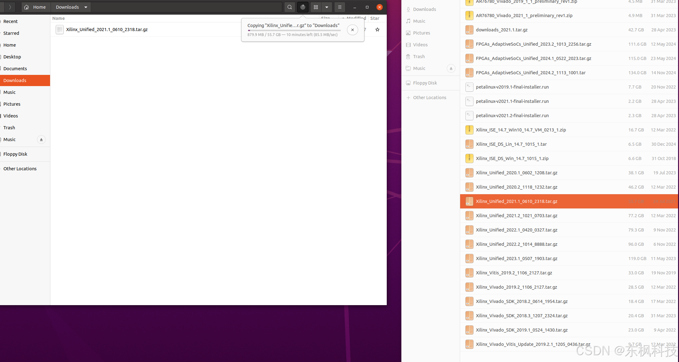Open view options dropdown arrow

click(x=327, y=7)
